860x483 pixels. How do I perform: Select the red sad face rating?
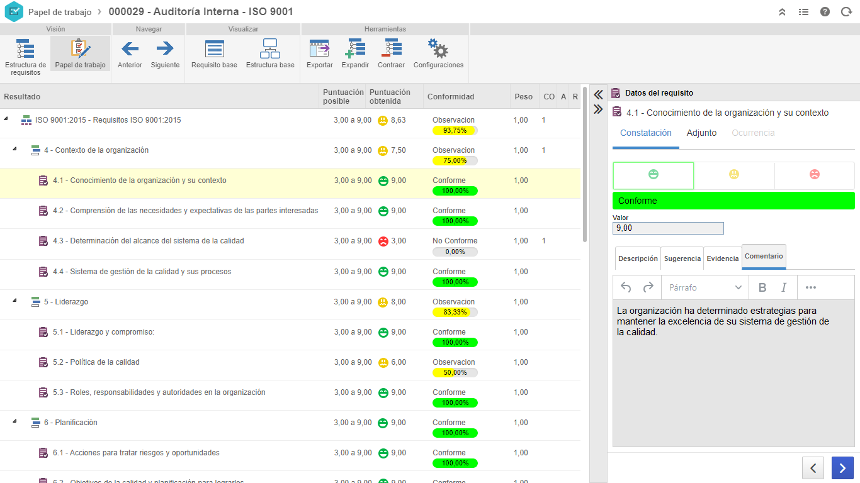[815, 175]
